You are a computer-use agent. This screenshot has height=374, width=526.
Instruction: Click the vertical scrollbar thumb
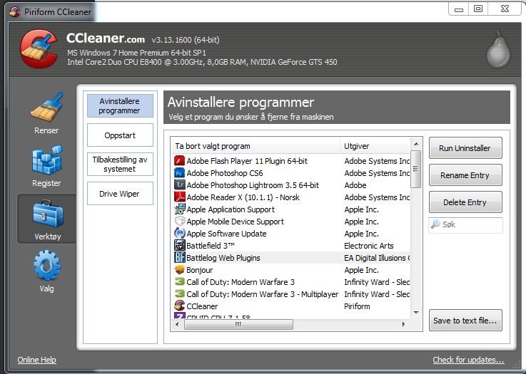[416, 169]
